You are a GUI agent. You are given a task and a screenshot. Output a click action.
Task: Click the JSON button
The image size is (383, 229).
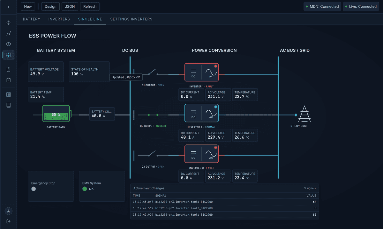[x=70, y=7]
